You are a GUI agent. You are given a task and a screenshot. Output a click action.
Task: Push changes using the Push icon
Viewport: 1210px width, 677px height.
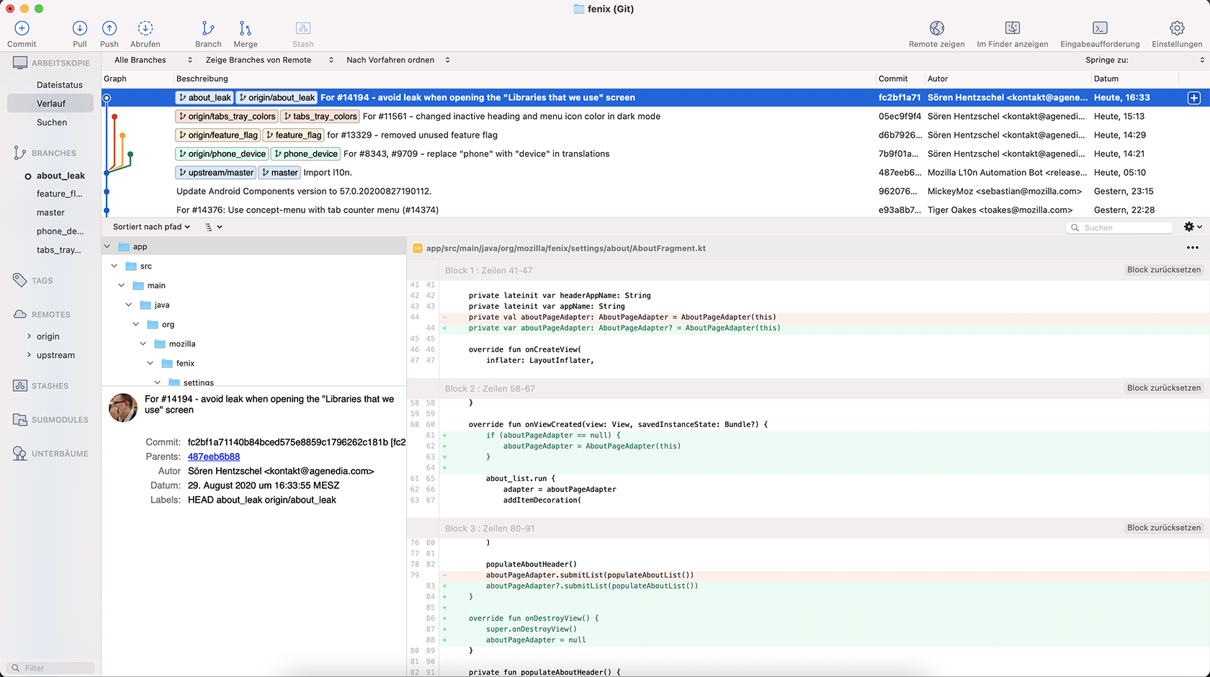pos(109,29)
